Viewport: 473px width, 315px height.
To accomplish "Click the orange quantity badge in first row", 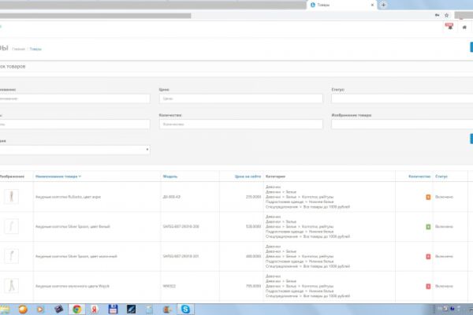I will [x=428, y=197].
